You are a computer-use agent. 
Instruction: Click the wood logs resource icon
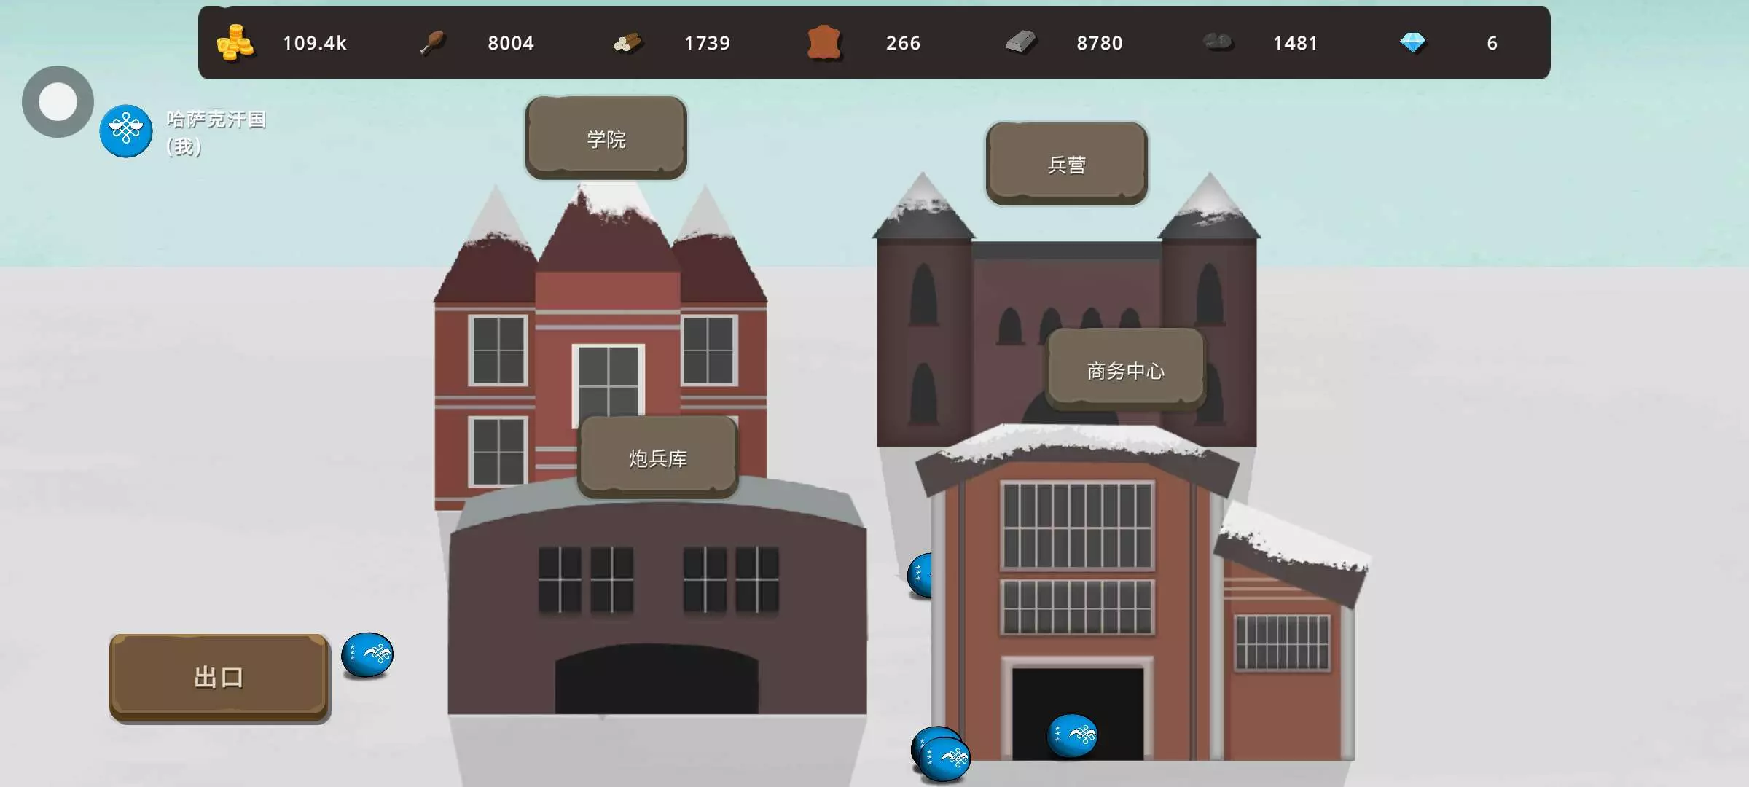click(x=627, y=42)
